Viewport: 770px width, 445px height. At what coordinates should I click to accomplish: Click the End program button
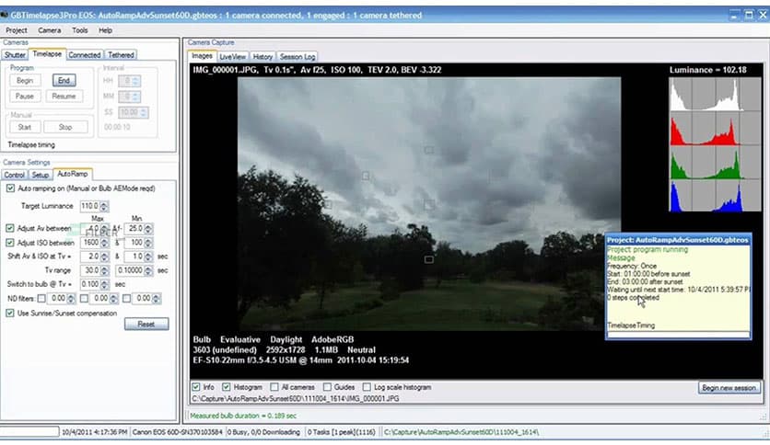coord(64,80)
